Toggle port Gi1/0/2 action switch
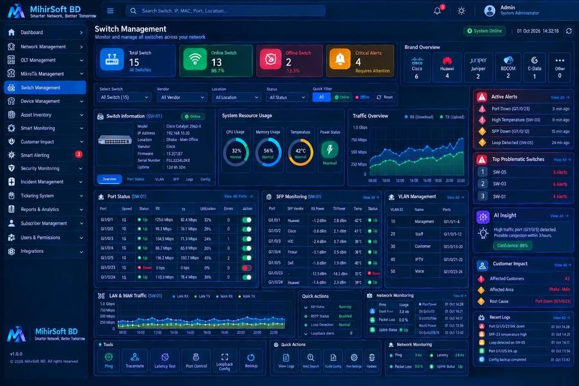The height and width of the screenshot is (386, 579). tap(246, 230)
